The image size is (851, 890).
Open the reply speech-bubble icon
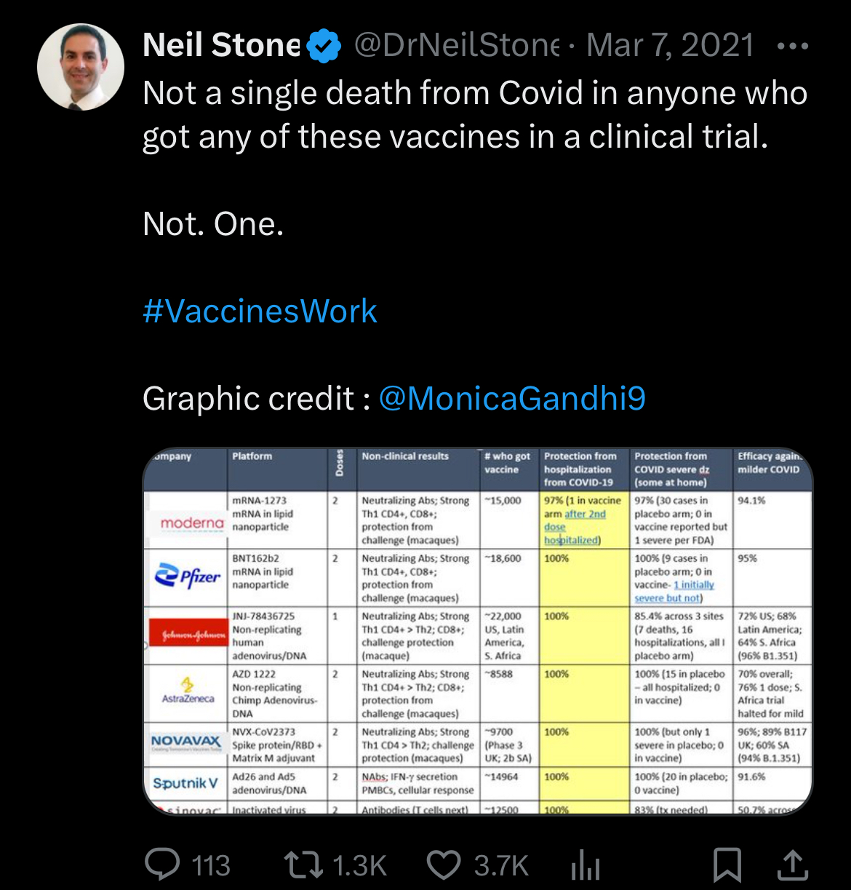coord(162,865)
